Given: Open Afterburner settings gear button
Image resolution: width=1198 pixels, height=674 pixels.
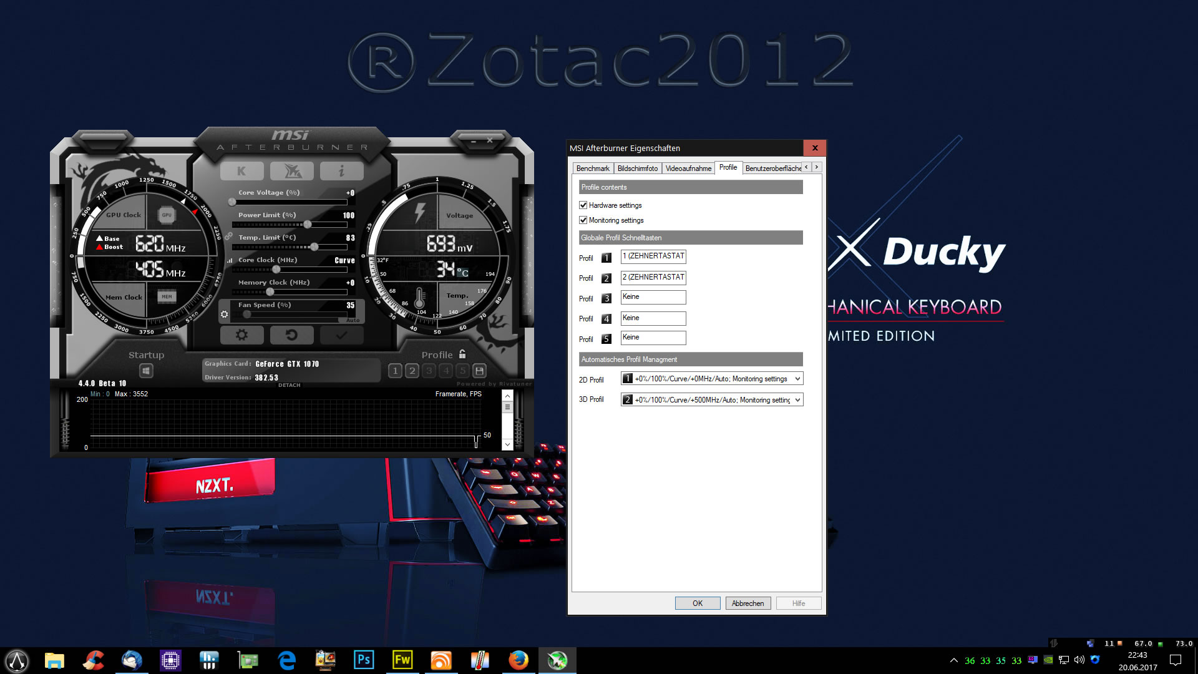Looking at the screenshot, I should click(x=241, y=335).
